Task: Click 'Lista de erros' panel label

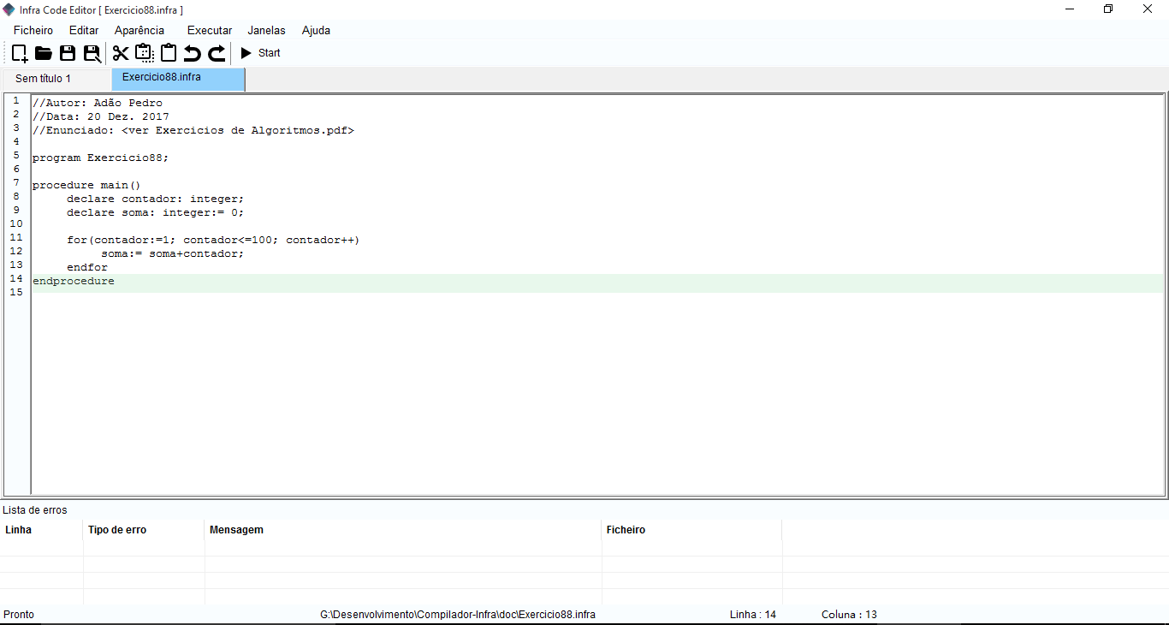Action: pyautogui.click(x=35, y=510)
